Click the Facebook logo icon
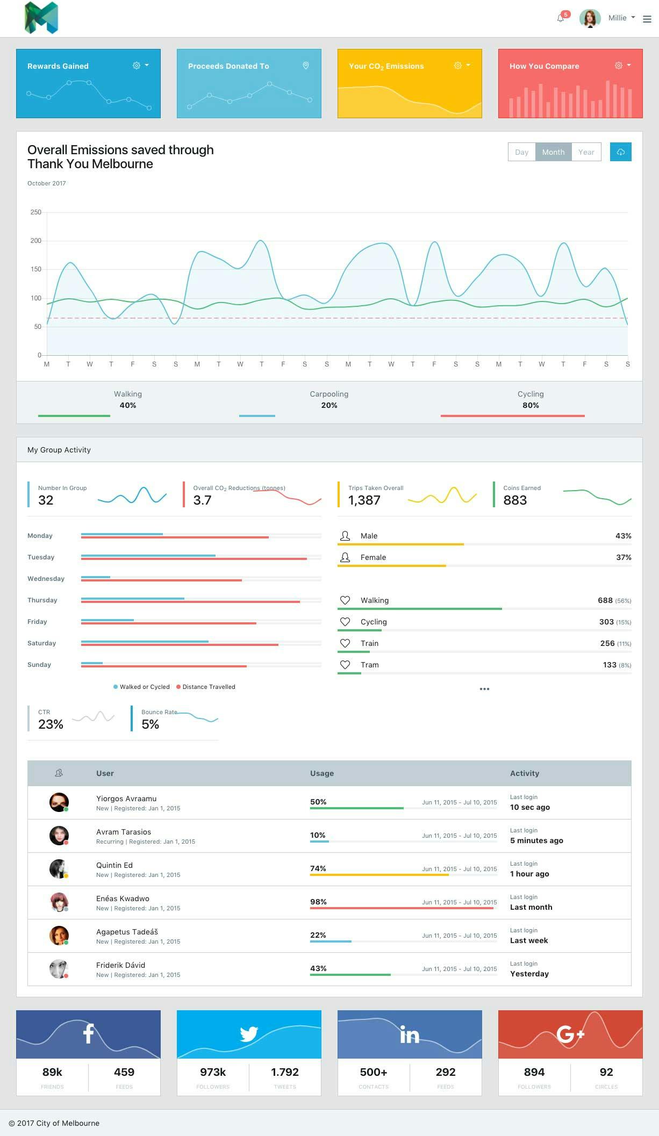Image resolution: width=659 pixels, height=1136 pixels. coord(88,1033)
